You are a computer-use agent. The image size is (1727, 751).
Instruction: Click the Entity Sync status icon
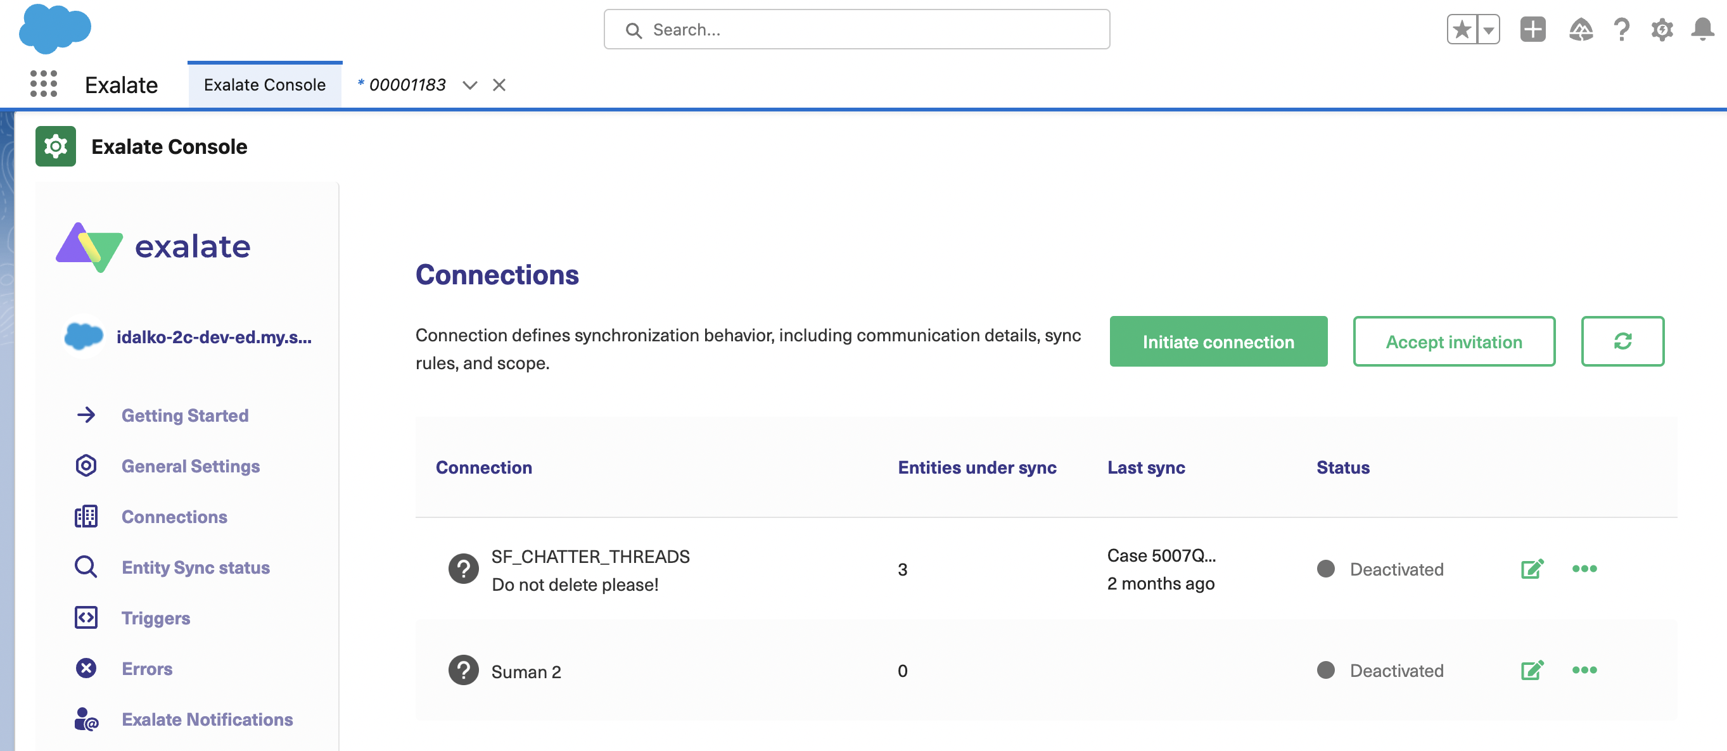tap(85, 566)
